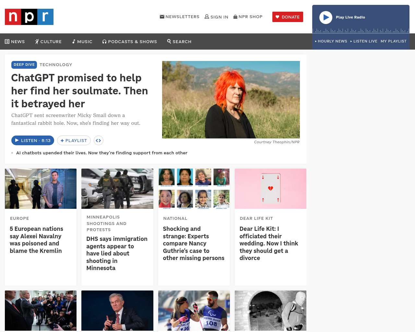Click the embed code icon button
Screen dimensions: 415x332
99,140
